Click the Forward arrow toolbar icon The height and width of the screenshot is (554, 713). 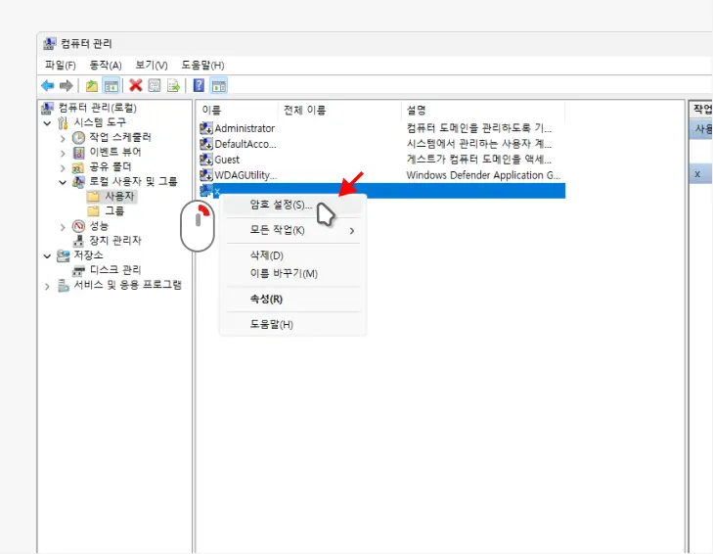(67, 85)
